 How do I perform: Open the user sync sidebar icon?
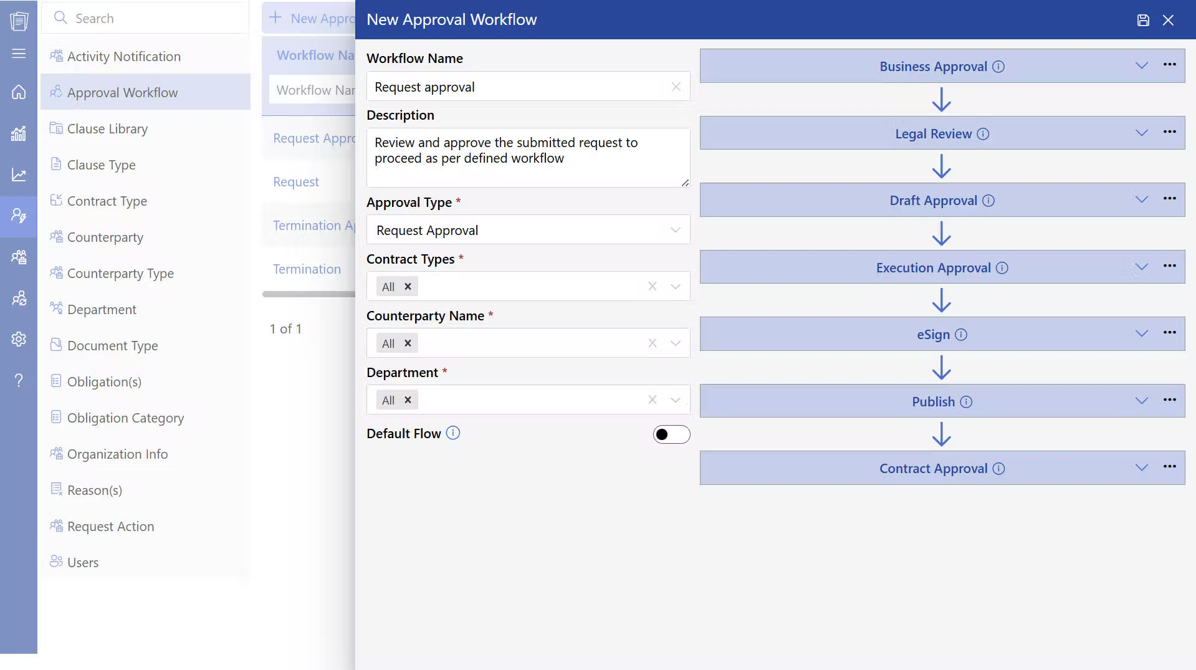tap(18, 299)
